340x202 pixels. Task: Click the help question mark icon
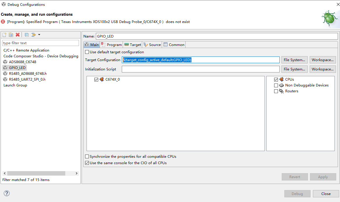coord(6,193)
